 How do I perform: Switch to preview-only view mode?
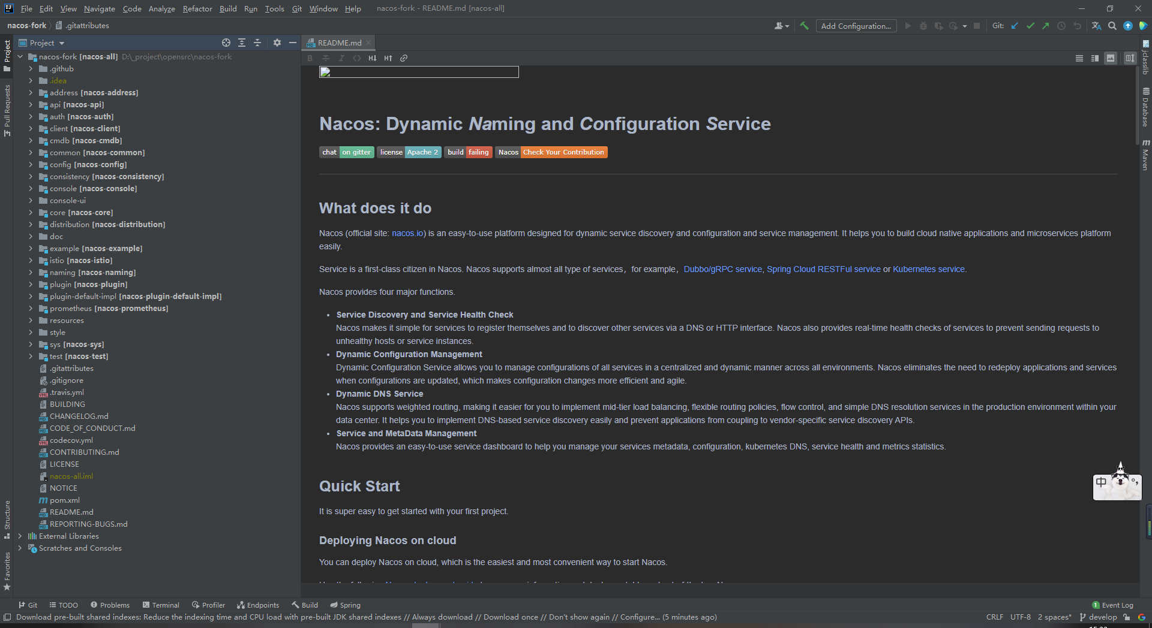[x=1111, y=58]
